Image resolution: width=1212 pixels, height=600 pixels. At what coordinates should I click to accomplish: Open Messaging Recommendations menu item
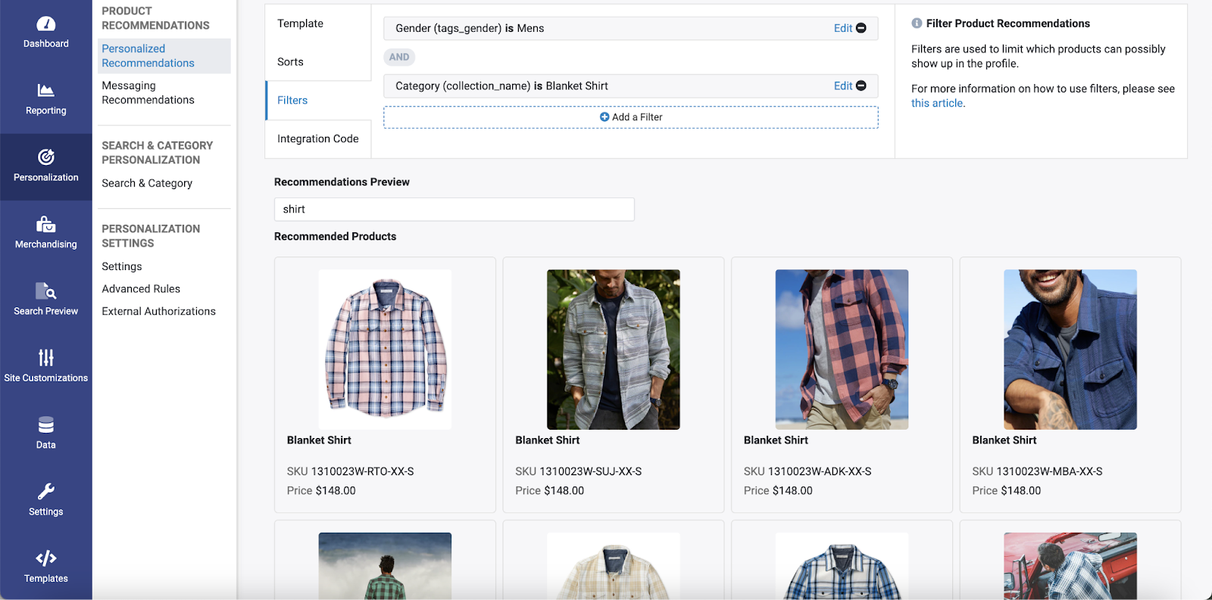pyautogui.click(x=148, y=93)
